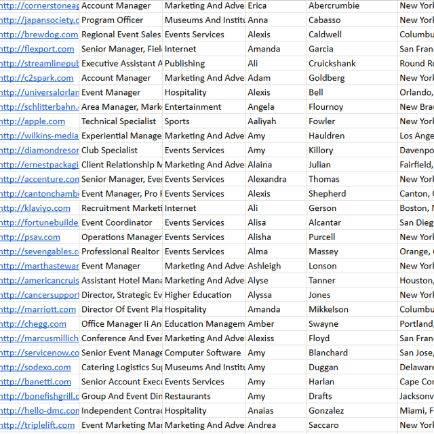Viewport: 434px width, 434px height.
Task: Select the Program Officer cell
Action: 121,20
